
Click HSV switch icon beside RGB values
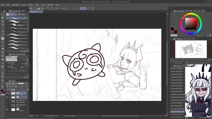click(x=210, y=35)
